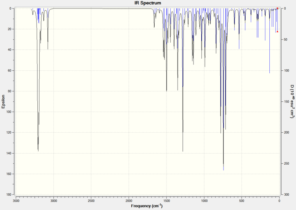Viewport: 296px width, 210px height.
Task: Click the 140 Epsilon tick label
Action: tap(9, 153)
